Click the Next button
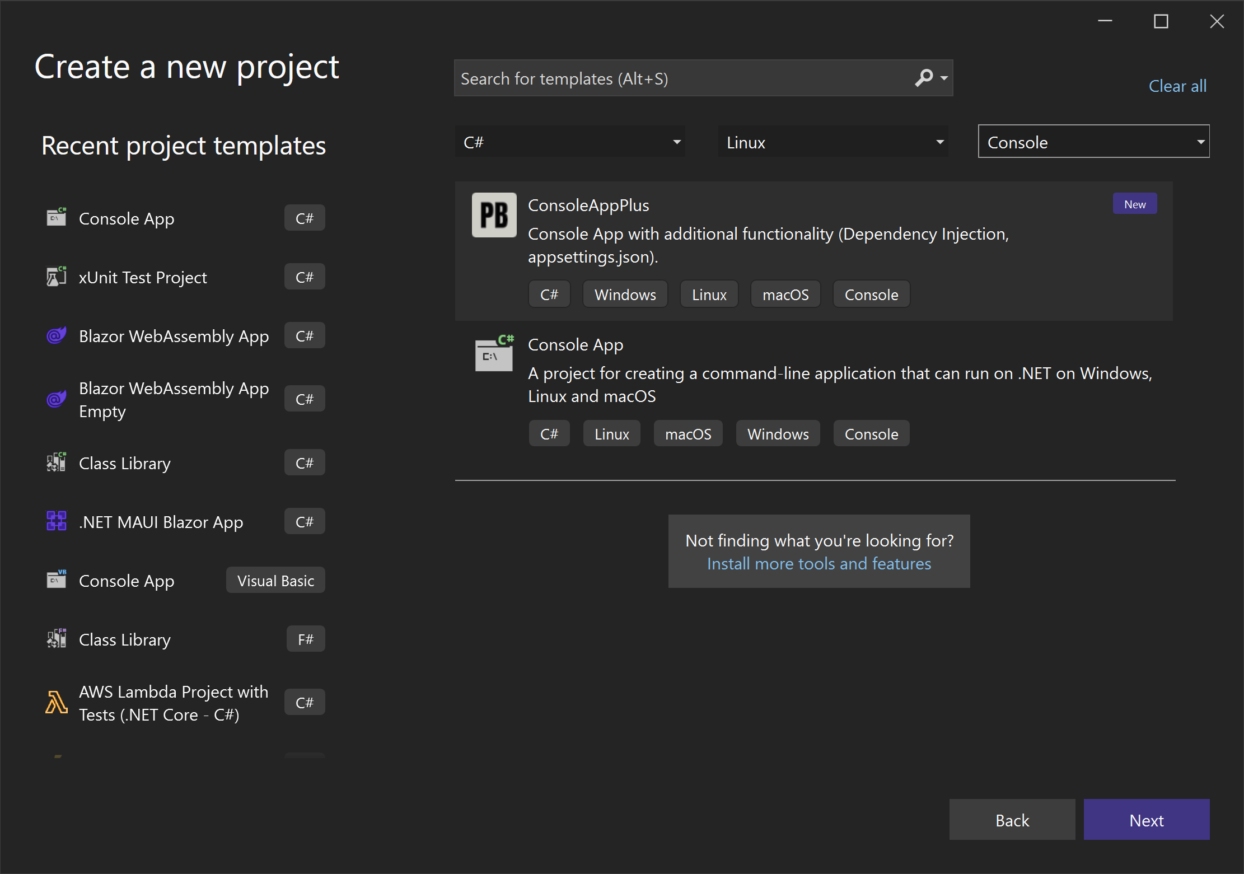Image resolution: width=1244 pixels, height=874 pixels. click(x=1146, y=820)
